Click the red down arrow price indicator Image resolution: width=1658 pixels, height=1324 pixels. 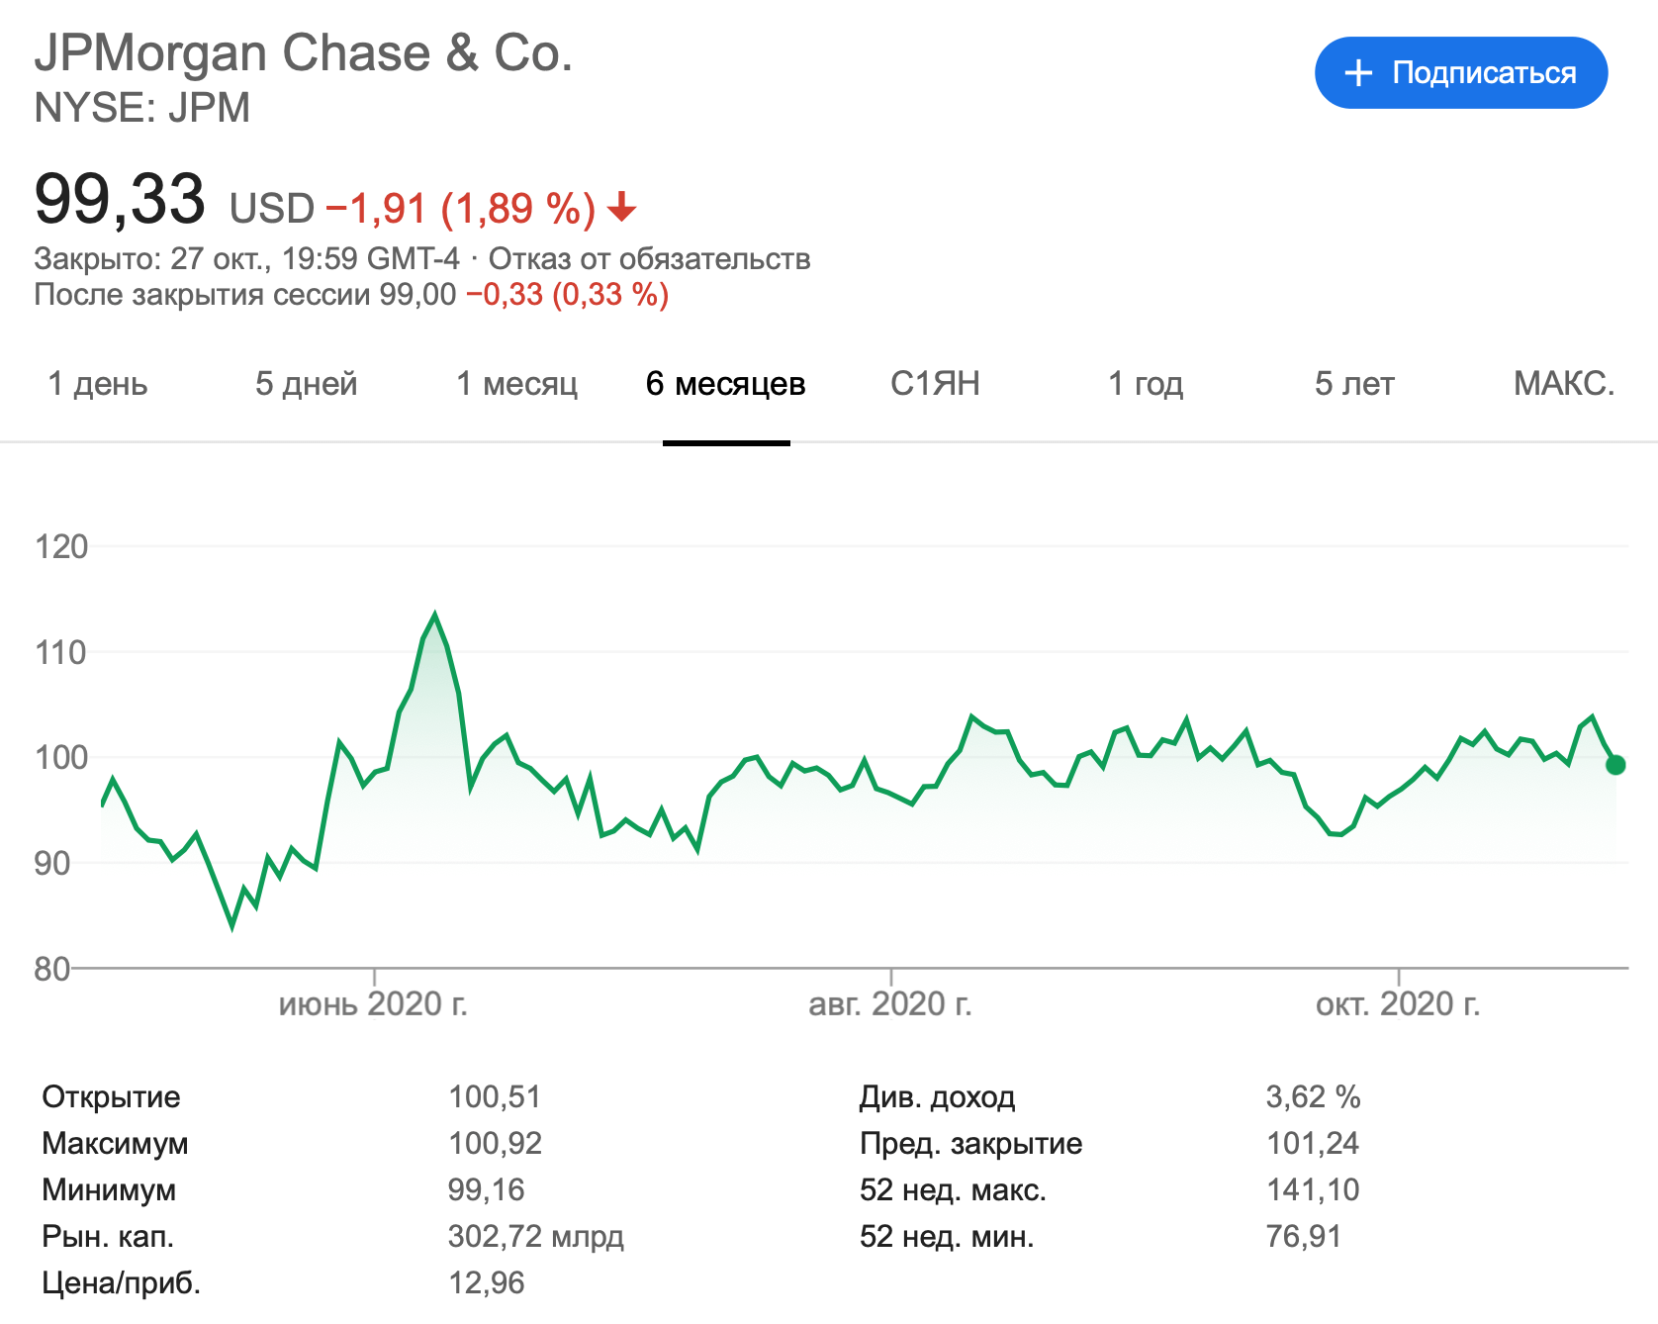(622, 208)
